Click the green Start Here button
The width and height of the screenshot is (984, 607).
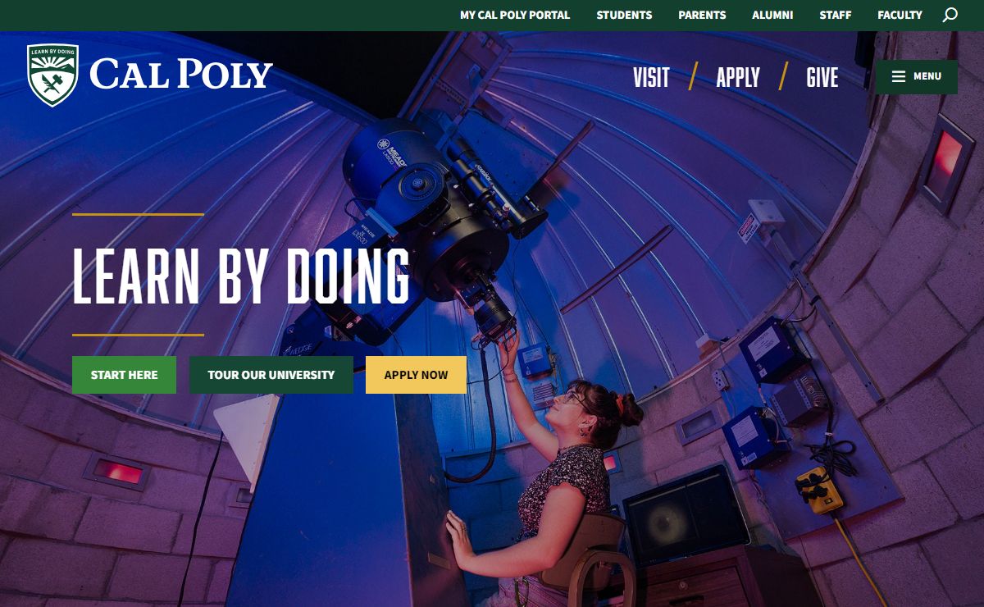(x=124, y=375)
